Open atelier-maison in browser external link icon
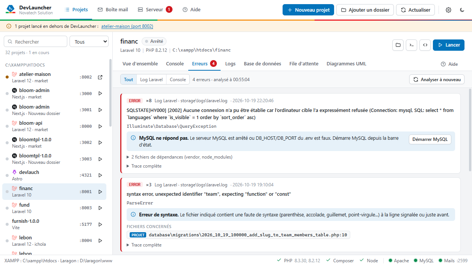Screen dimensions: 472x266 point(100,77)
